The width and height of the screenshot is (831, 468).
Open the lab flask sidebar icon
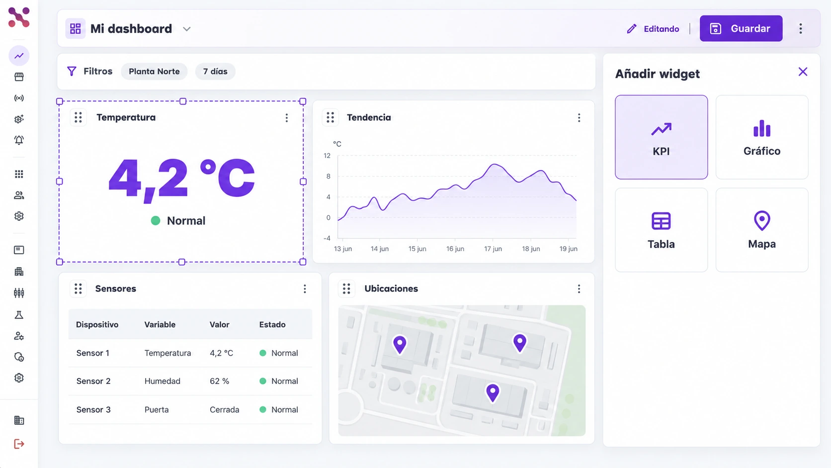19,315
